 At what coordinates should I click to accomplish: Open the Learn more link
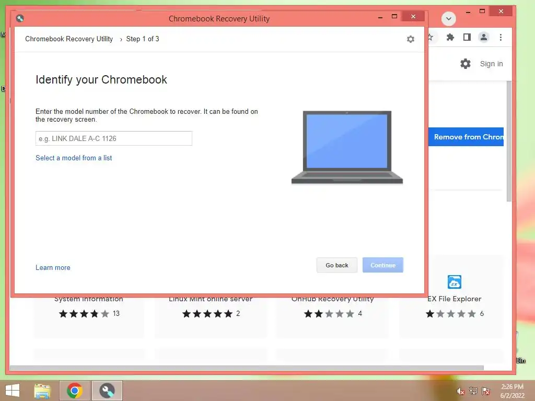[53, 268]
